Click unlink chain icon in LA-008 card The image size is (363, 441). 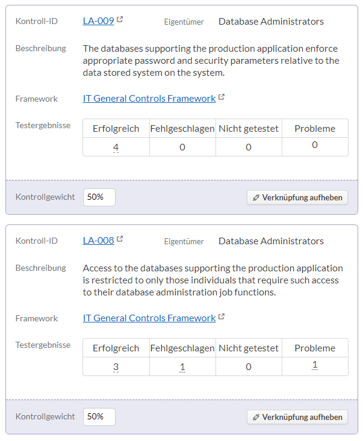pos(256,417)
